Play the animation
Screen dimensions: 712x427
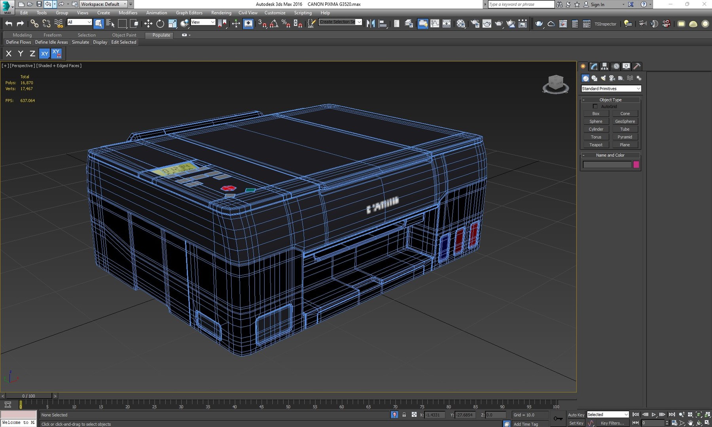[x=654, y=414]
